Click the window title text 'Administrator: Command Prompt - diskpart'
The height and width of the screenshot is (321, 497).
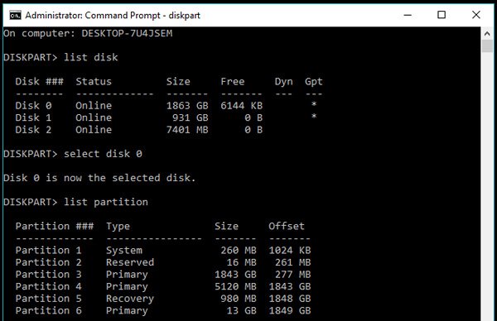(x=113, y=15)
